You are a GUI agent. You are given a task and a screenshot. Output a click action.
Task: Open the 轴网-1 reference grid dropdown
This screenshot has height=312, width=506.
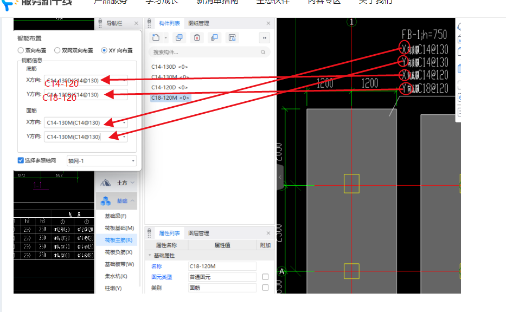click(x=133, y=161)
